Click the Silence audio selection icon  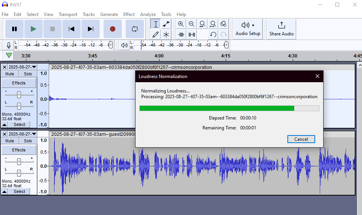[x=191, y=35]
